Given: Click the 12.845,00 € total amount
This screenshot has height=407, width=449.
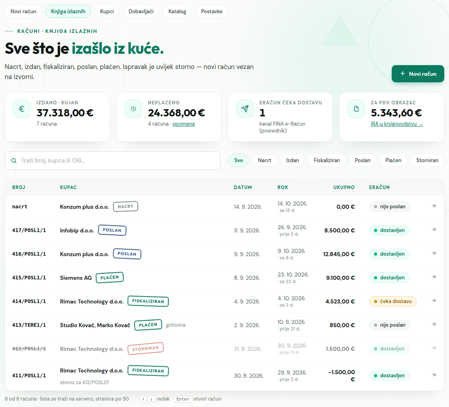Looking at the screenshot, I should (339, 254).
